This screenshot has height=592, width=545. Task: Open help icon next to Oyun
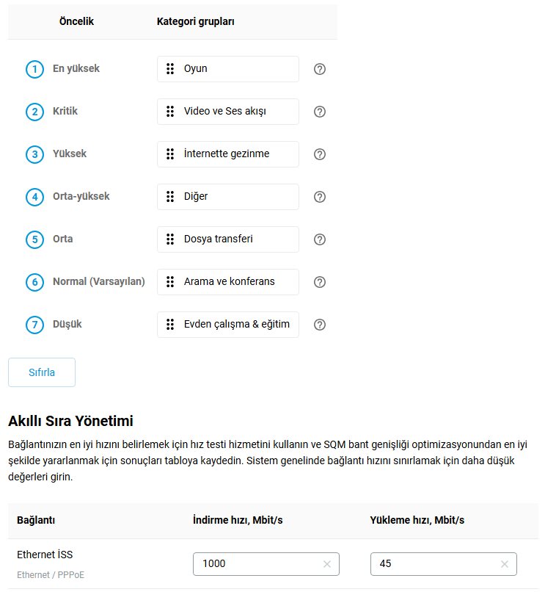pos(320,69)
